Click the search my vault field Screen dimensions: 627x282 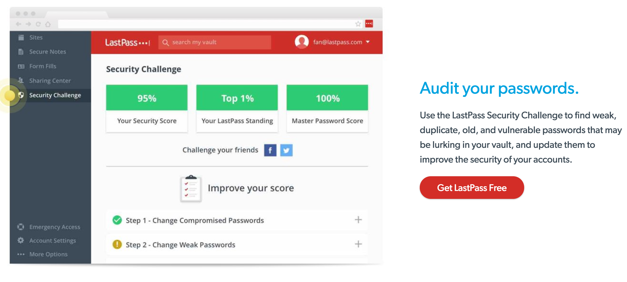pos(215,42)
